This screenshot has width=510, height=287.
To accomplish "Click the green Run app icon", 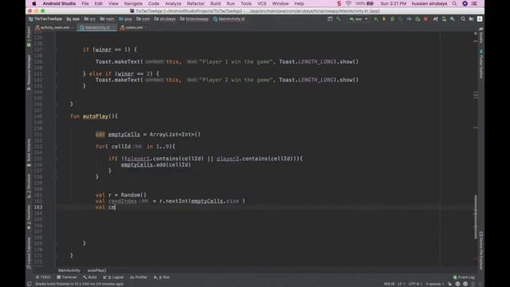I will (x=375, y=19).
